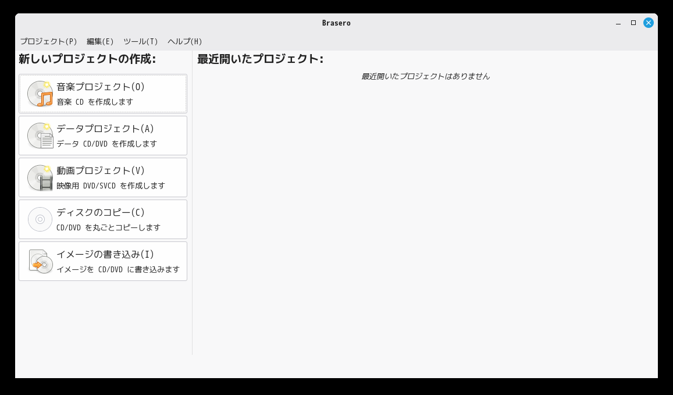Click the audio CD icon with music note
The width and height of the screenshot is (673, 395).
click(x=40, y=94)
